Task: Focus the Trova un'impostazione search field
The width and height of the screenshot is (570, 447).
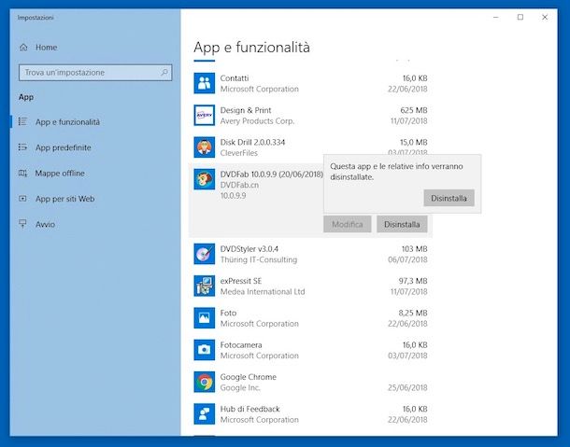Action: pos(95,73)
